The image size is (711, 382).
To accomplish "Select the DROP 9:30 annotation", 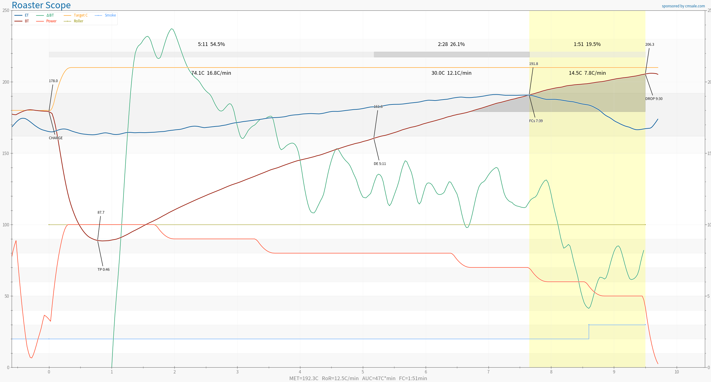I will point(654,99).
